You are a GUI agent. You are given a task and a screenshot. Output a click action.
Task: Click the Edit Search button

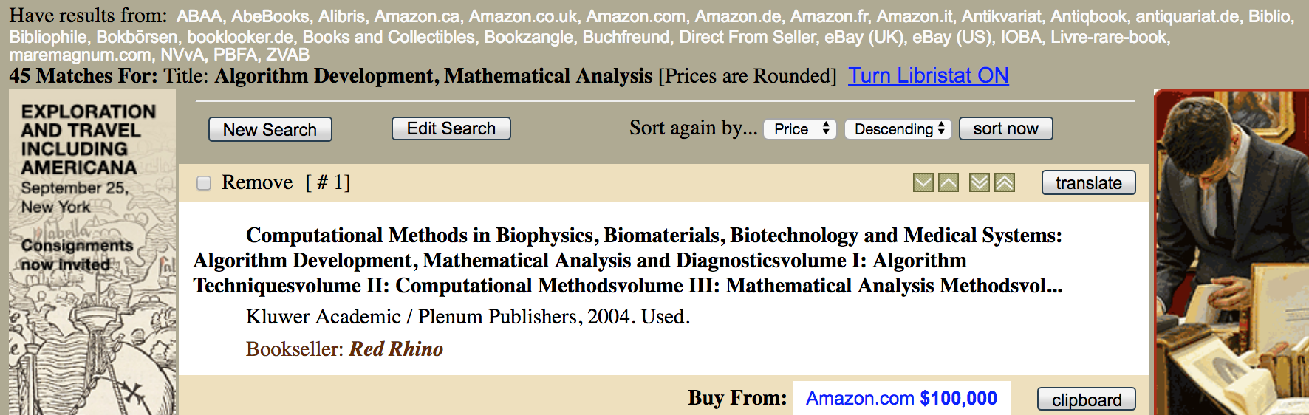451,128
